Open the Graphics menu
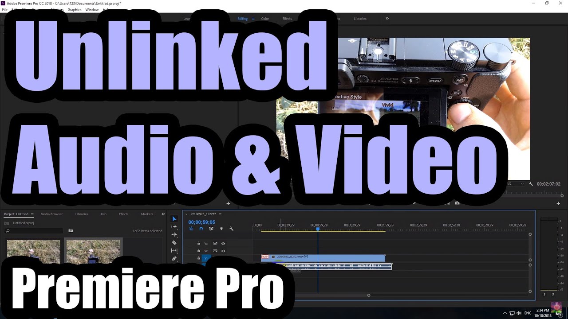The height and width of the screenshot is (319, 568). pyautogui.click(x=75, y=9)
